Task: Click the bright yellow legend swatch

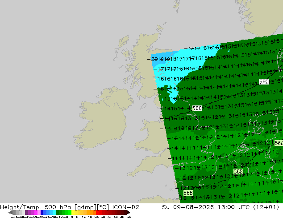Action: pos(73,213)
